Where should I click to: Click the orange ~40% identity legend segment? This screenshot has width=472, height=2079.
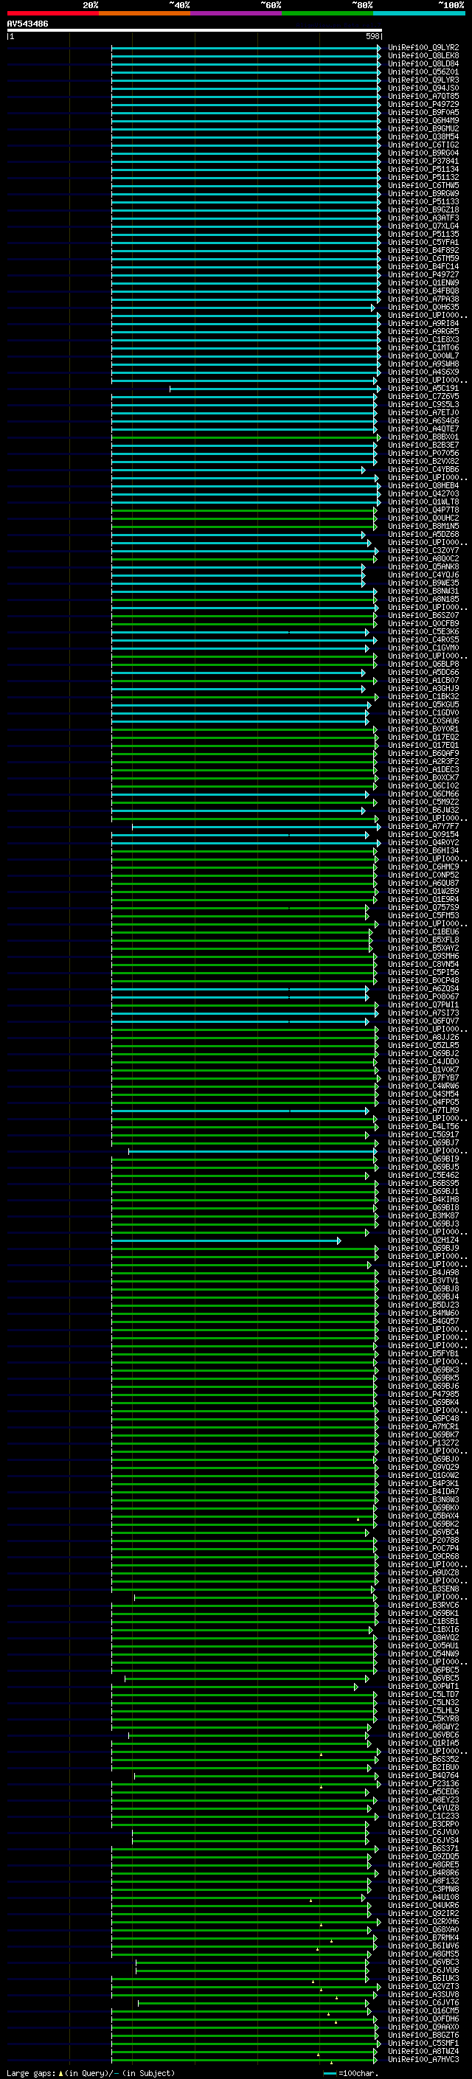coord(145,14)
